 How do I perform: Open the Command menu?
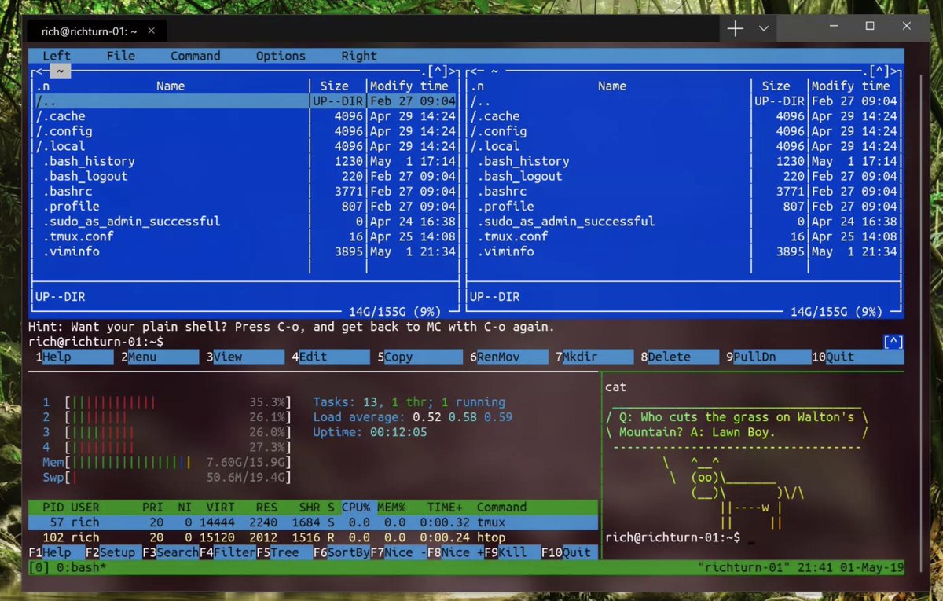coord(196,56)
